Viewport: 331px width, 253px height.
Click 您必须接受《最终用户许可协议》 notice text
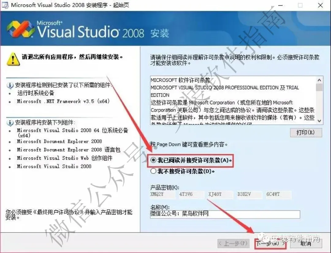[69, 215]
